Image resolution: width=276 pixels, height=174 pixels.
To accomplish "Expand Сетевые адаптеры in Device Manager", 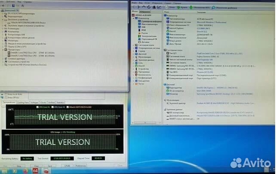I will [3, 58].
